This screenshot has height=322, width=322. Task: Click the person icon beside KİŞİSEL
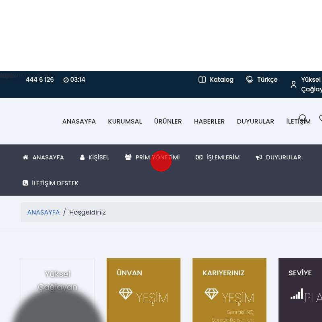point(83,157)
